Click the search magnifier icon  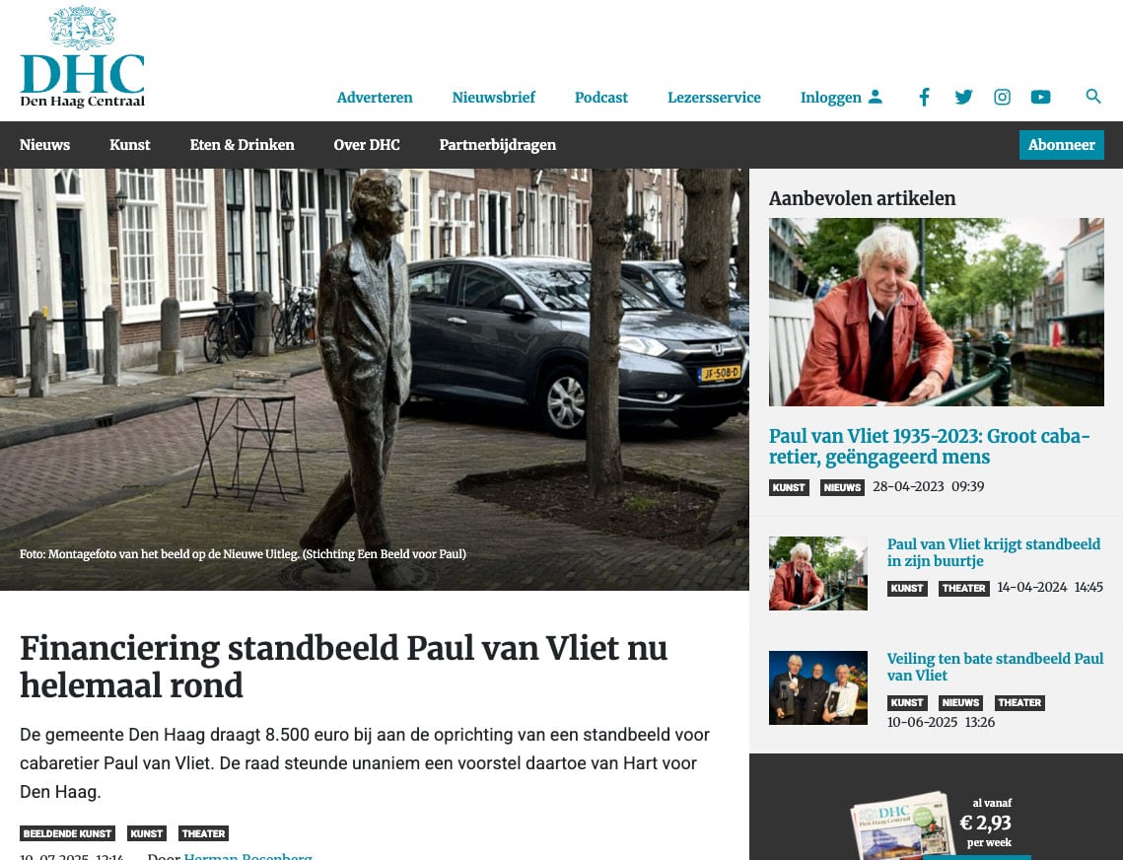[1092, 96]
